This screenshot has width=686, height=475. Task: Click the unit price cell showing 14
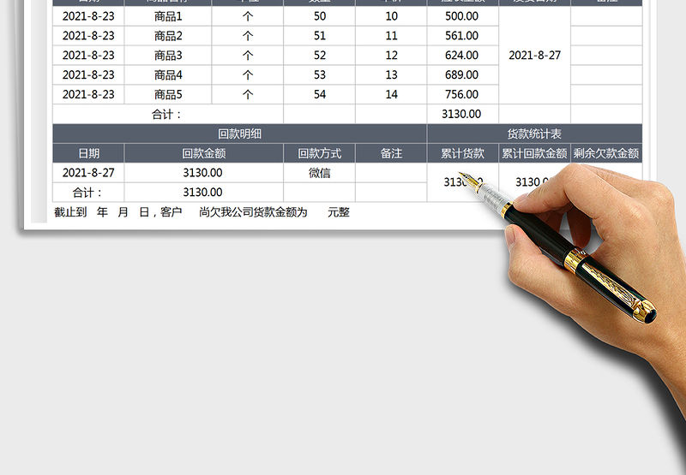(x=391, y=94)
